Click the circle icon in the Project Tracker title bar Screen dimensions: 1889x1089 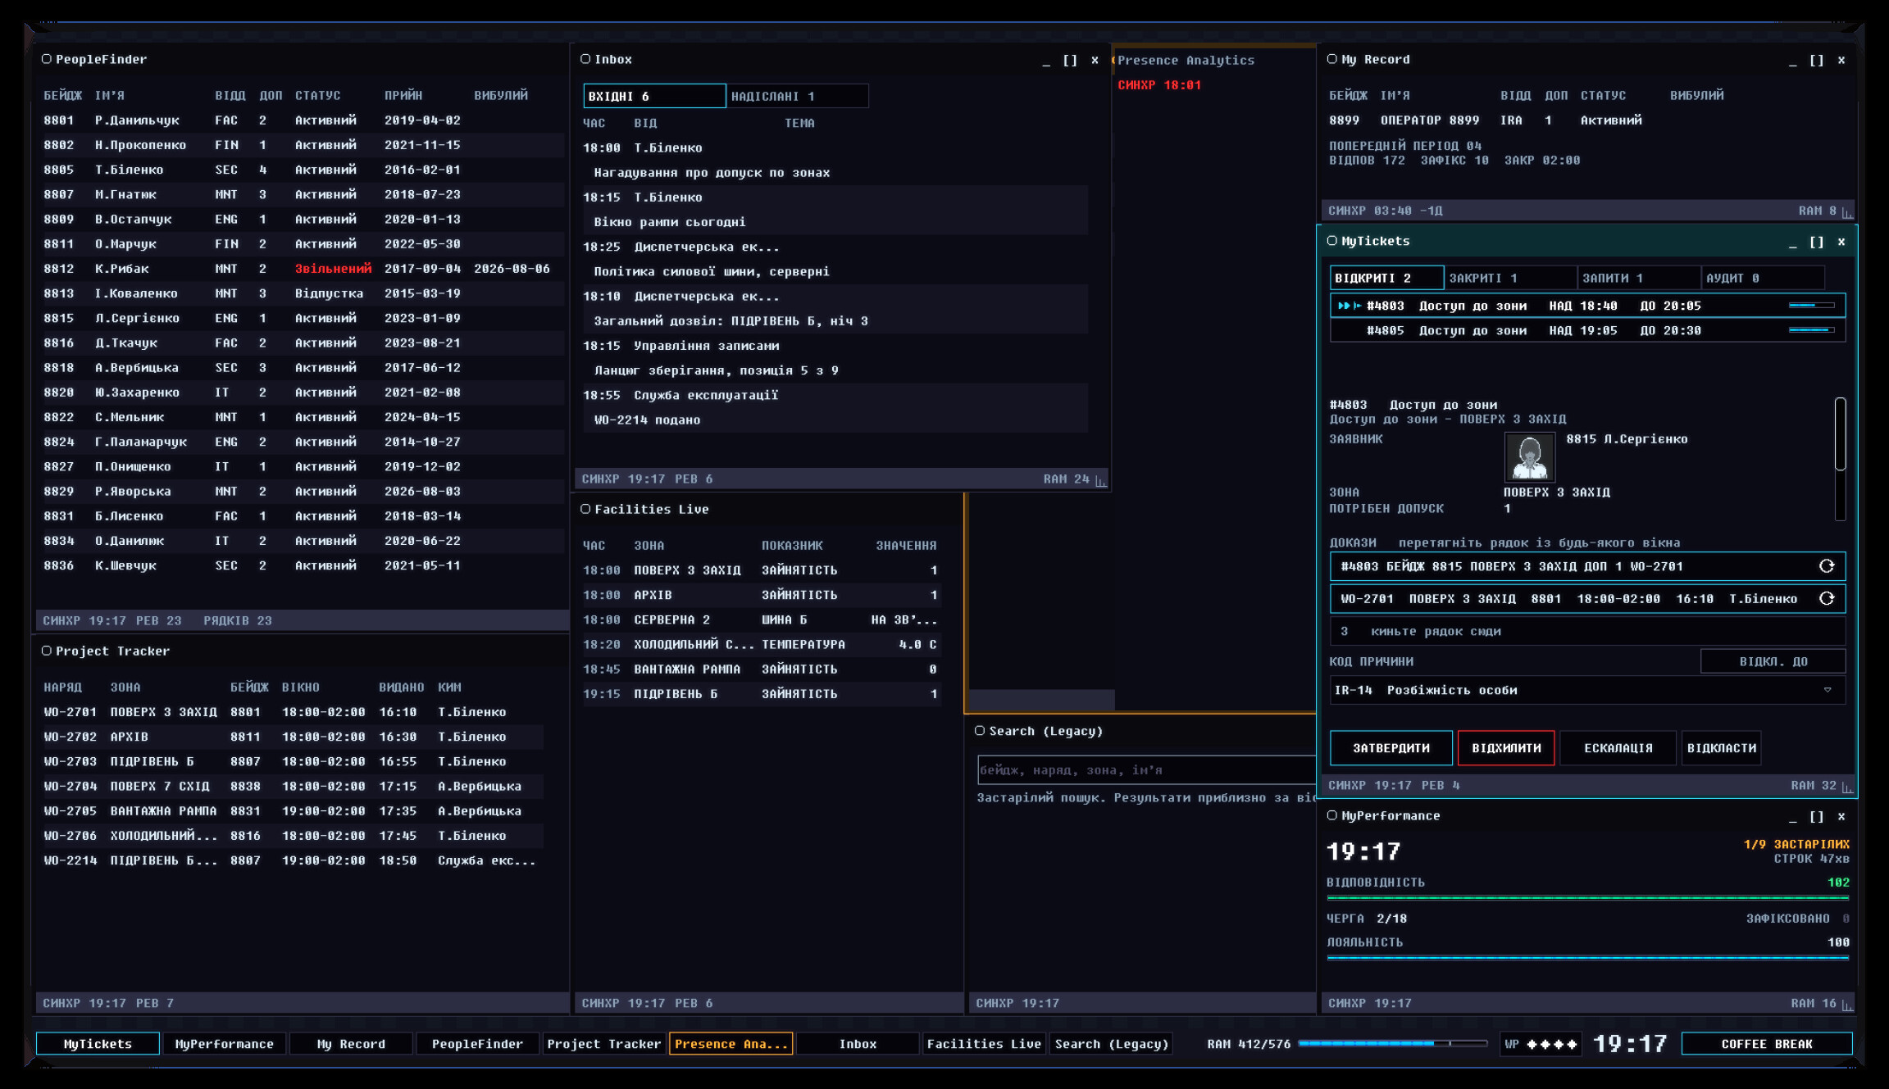pyautogui.click(x=47, y=651)
